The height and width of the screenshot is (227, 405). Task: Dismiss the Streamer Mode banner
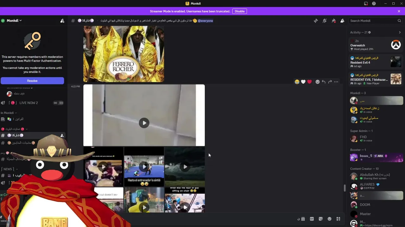(x=399, y=11)
